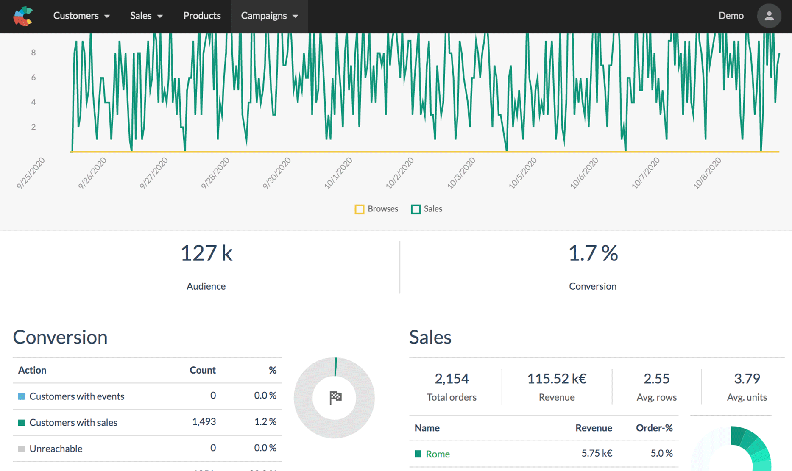
Task: Expand the Sales dropdown in the navigation
Action: click(x=146, y=16)
